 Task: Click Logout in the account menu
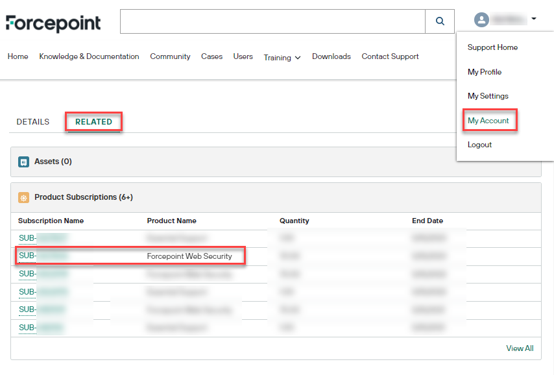point(480,144)
